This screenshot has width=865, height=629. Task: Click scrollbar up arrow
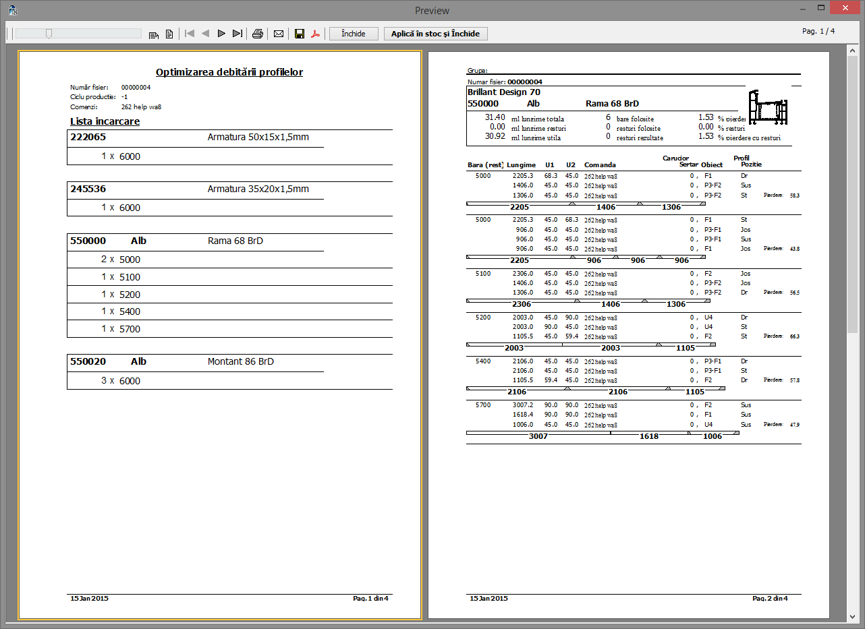point(853,51)
